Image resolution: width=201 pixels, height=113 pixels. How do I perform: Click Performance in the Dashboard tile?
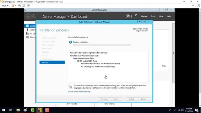(x=109, y=104)
